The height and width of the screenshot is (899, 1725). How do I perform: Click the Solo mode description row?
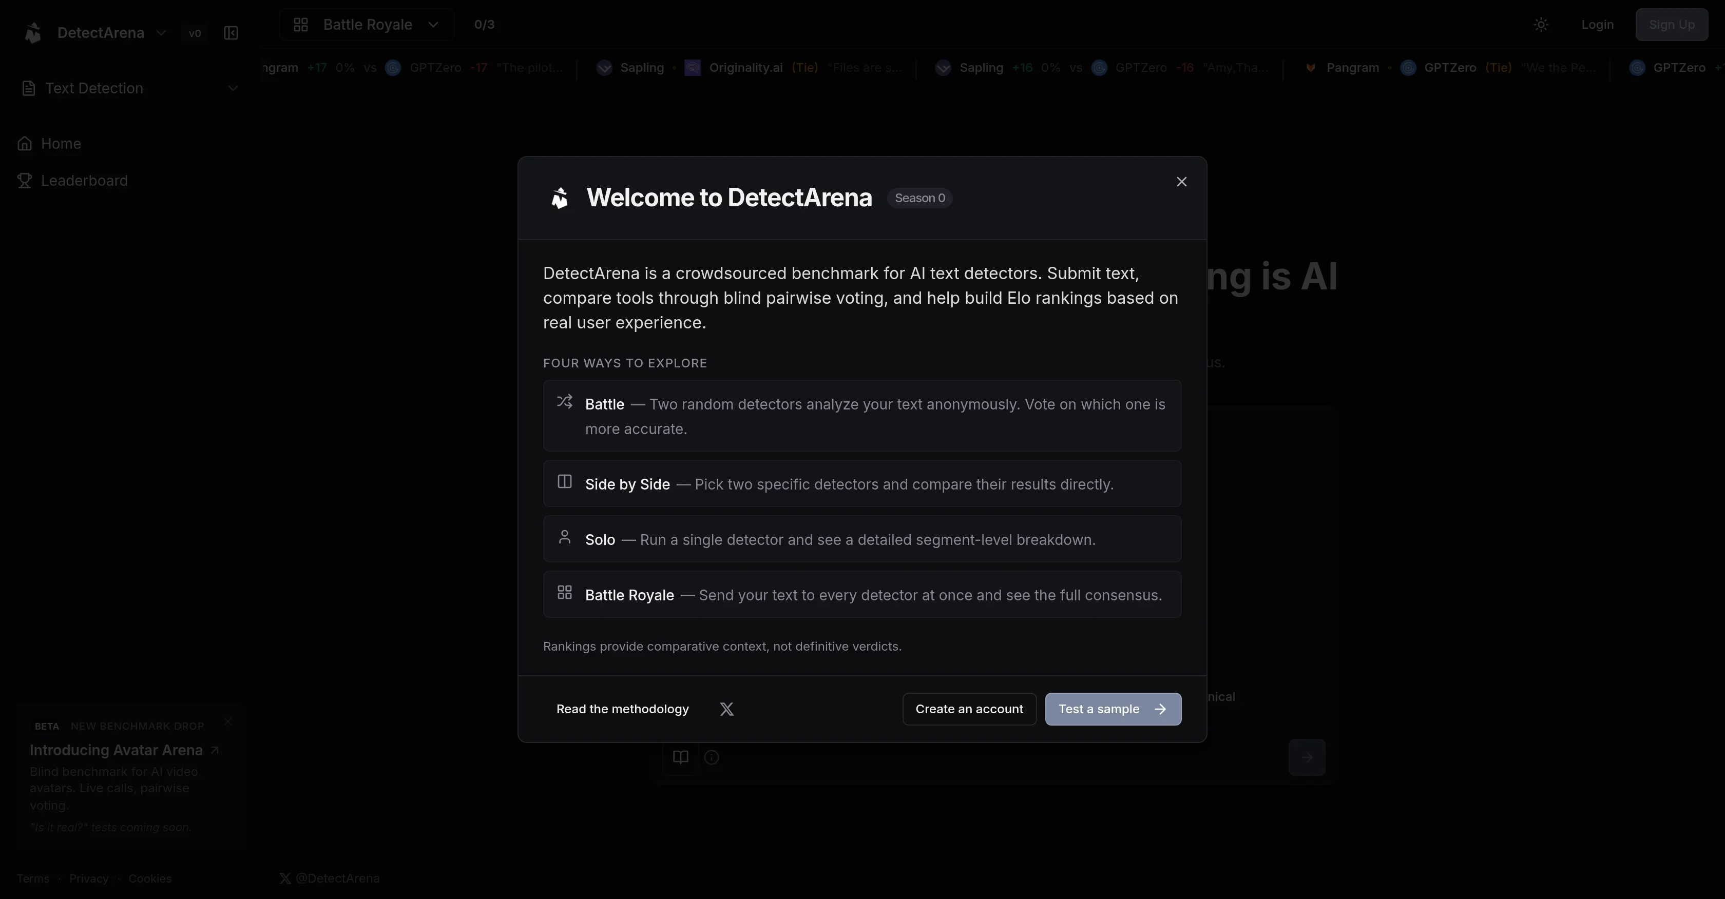click(862, 539)
